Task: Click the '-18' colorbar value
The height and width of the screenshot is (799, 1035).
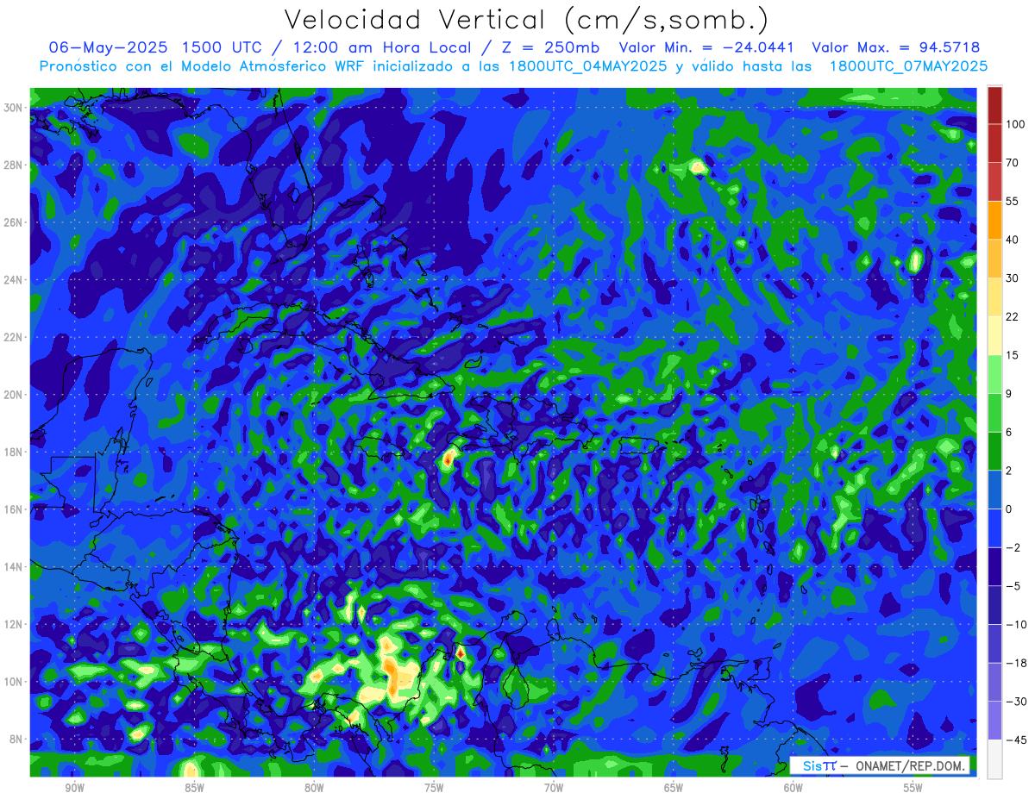Action: (x=1015, y=663)
